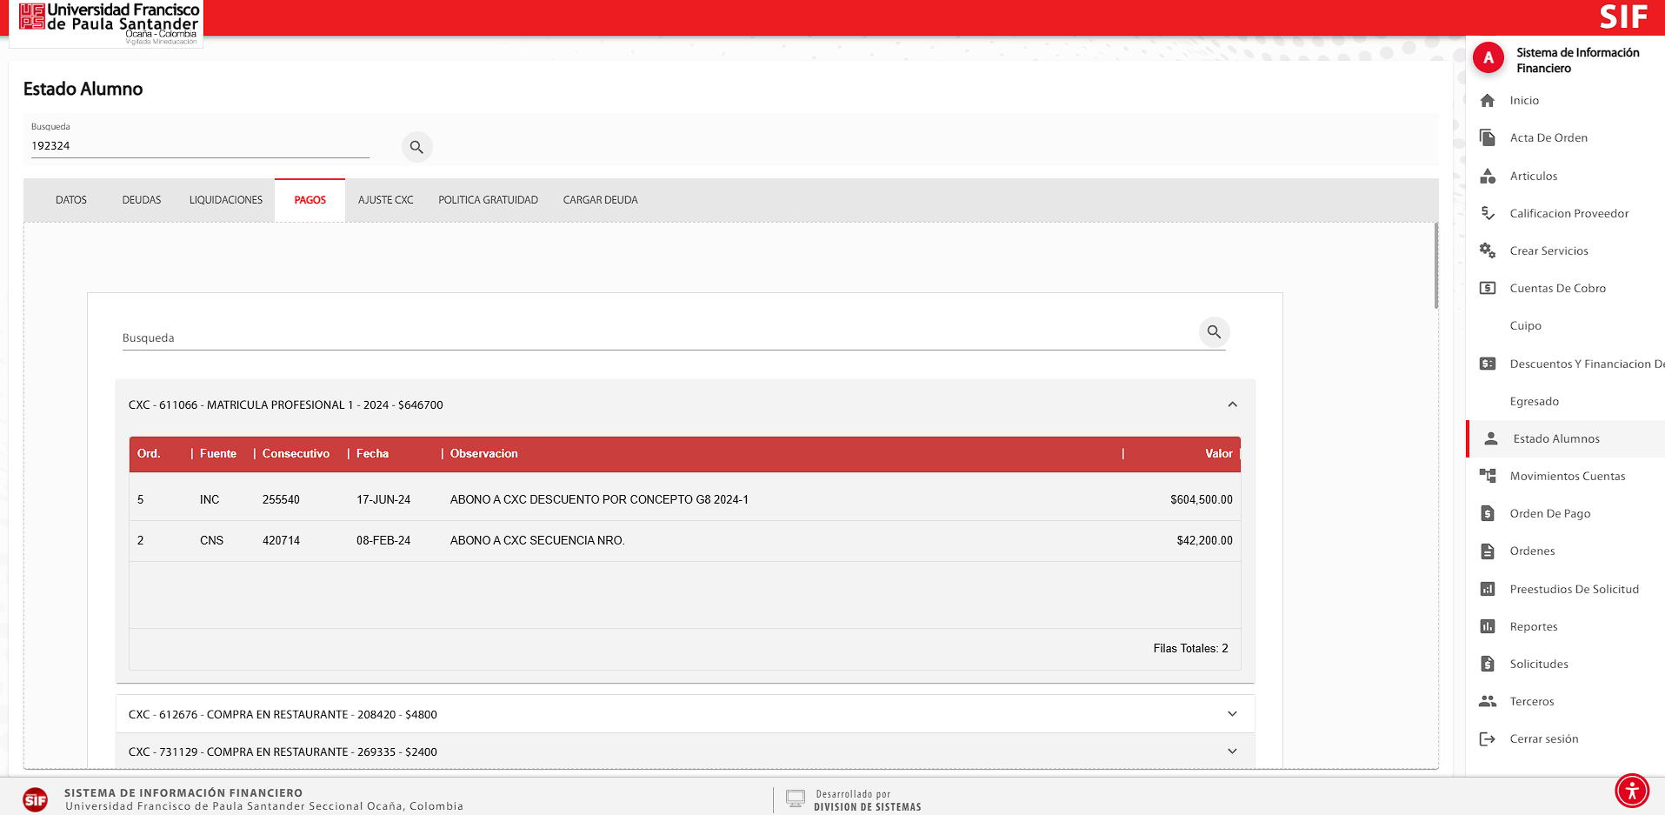Click the Calificacion Proveedor icon
The image size is (1665, 815).
point(1488,213)
